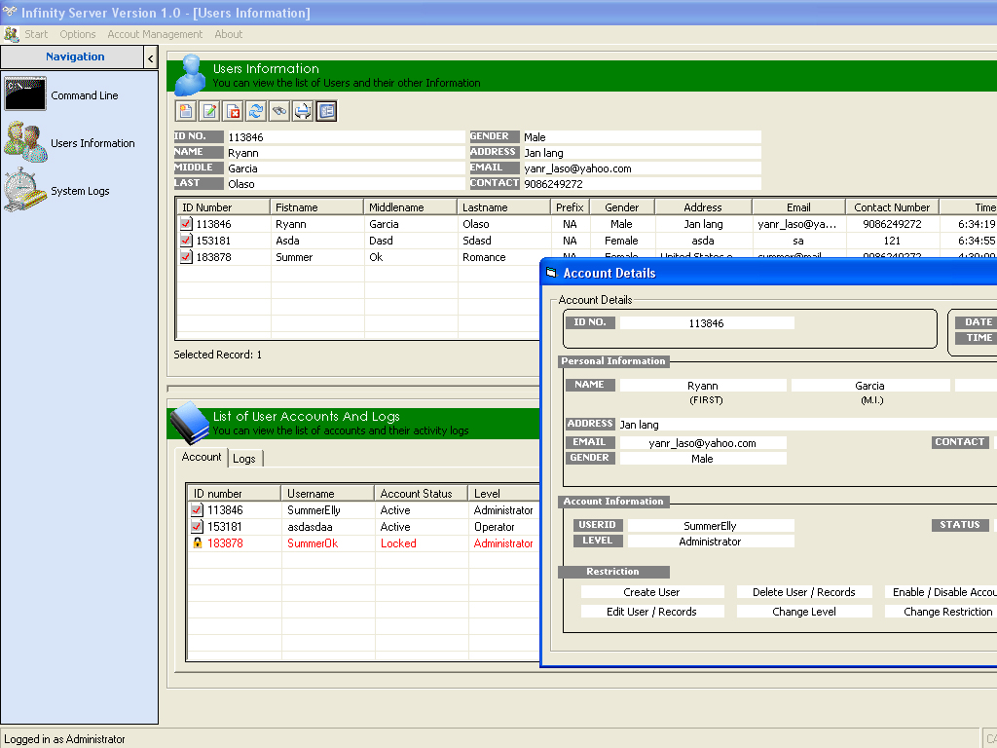Toggle checkbox for SummerElly account row
Viewport: 997px width, 748px height.
coord(197,510)
